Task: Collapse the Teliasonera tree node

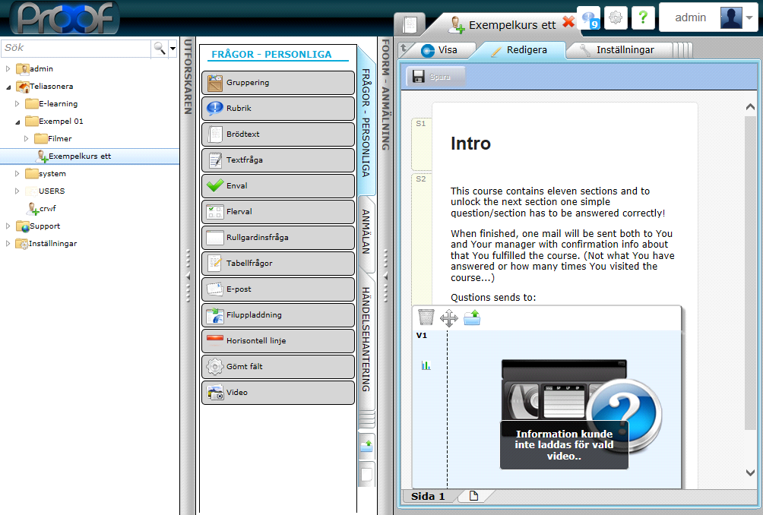Action: click(8, 87)
